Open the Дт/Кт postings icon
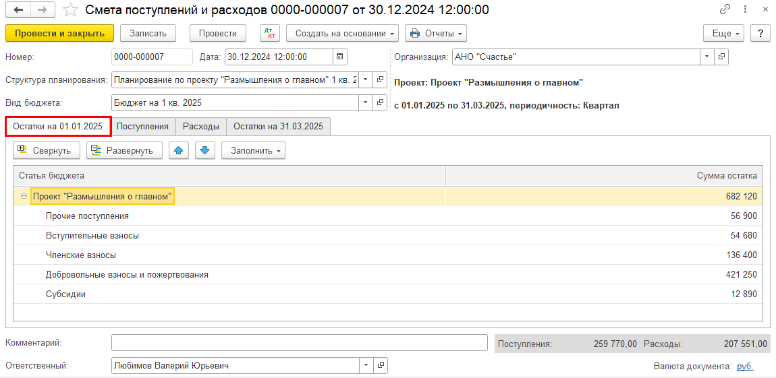 click(x=269, y=34)
